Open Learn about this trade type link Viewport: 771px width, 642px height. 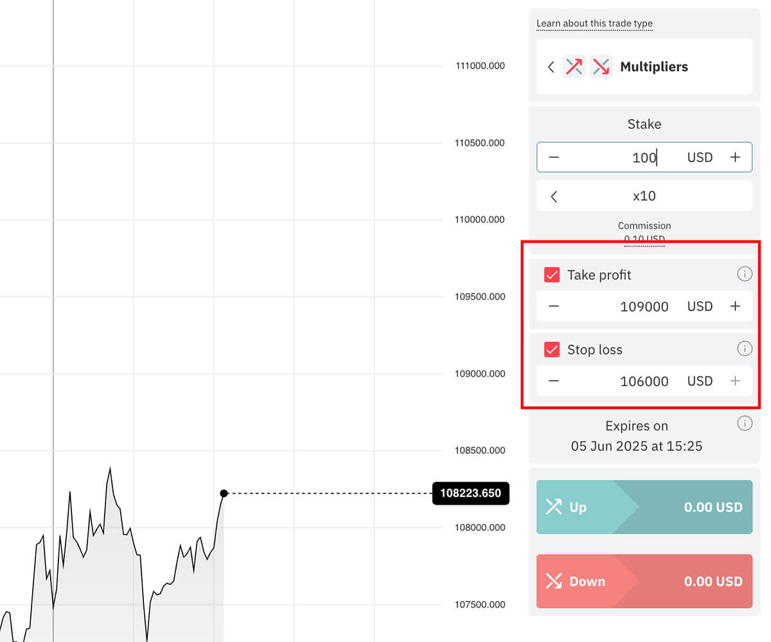coord(594,24)
